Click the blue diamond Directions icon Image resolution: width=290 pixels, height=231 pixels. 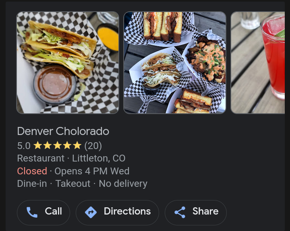pos(91,213)
